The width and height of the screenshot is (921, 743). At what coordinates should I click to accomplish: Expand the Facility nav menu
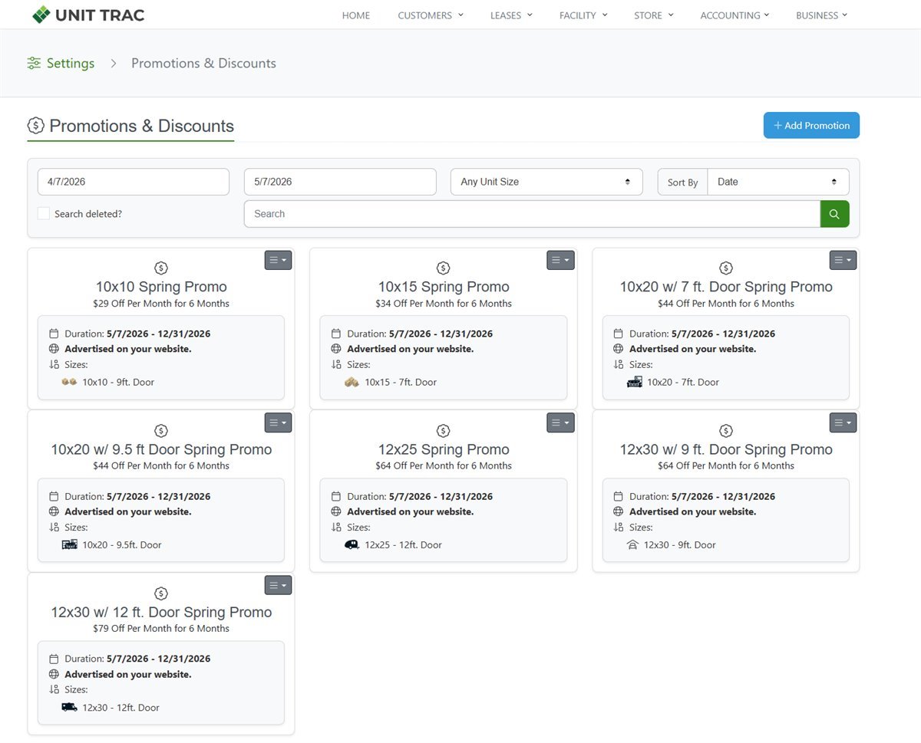pos(583,15)
